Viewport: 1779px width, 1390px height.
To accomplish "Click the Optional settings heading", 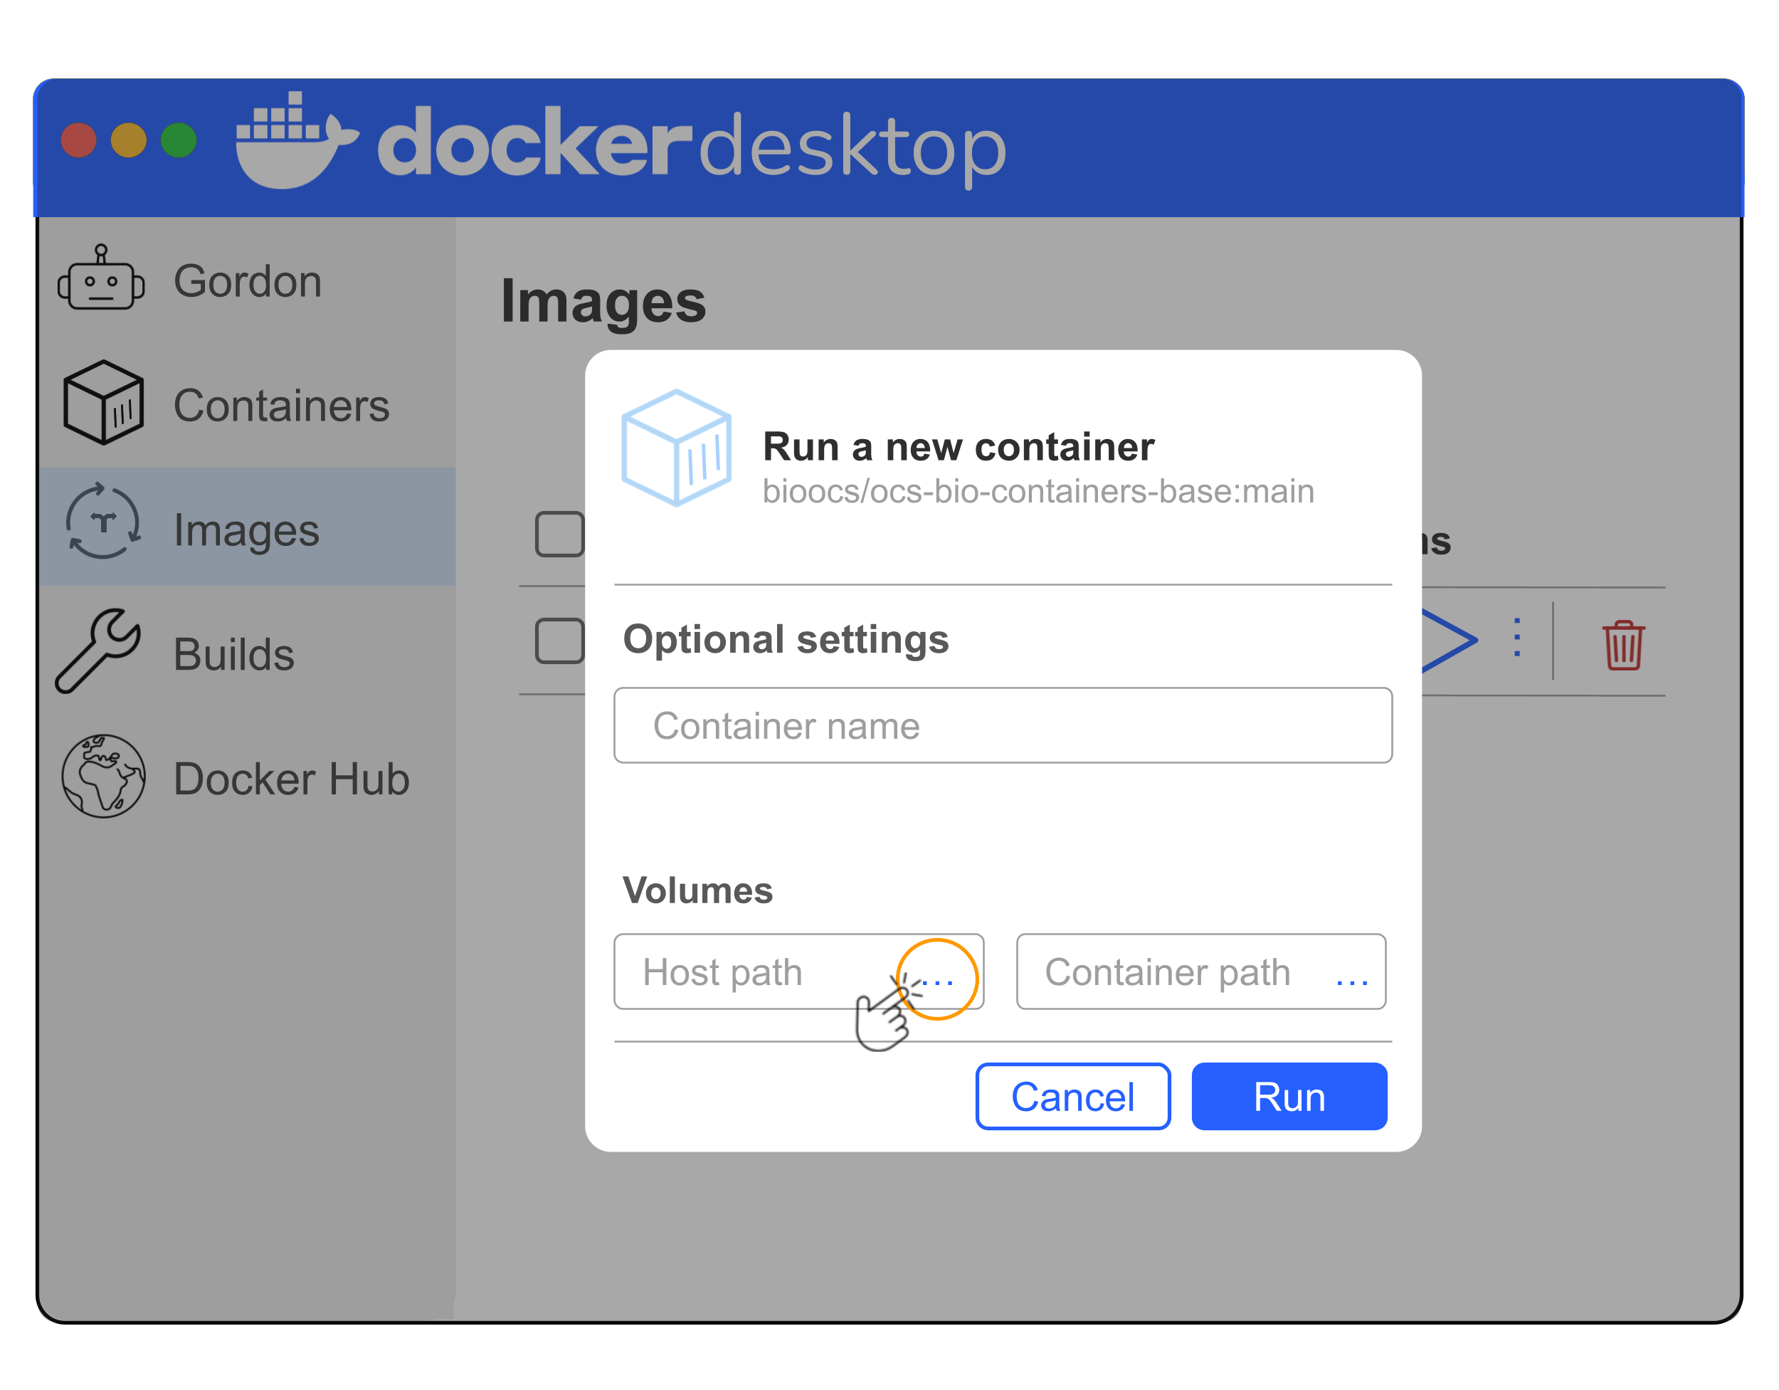I will pyautogui.click(x=786, y=639).
